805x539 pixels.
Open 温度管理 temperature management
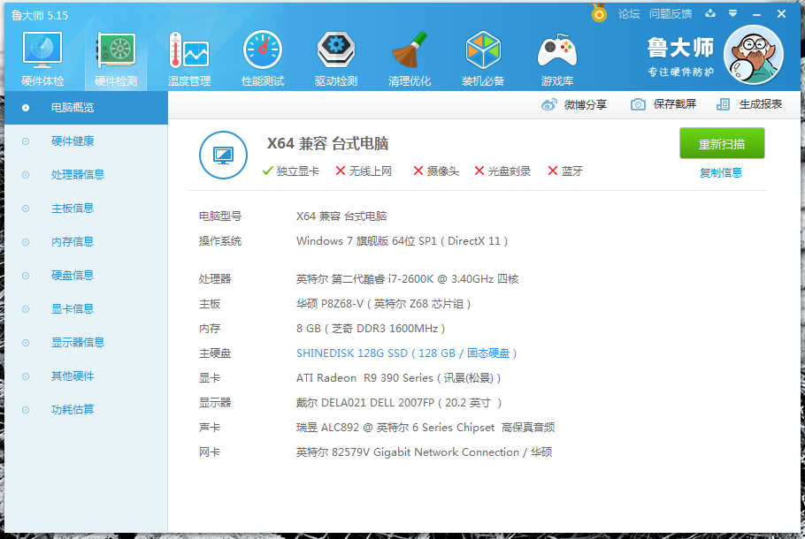click(x=189, y=59)
